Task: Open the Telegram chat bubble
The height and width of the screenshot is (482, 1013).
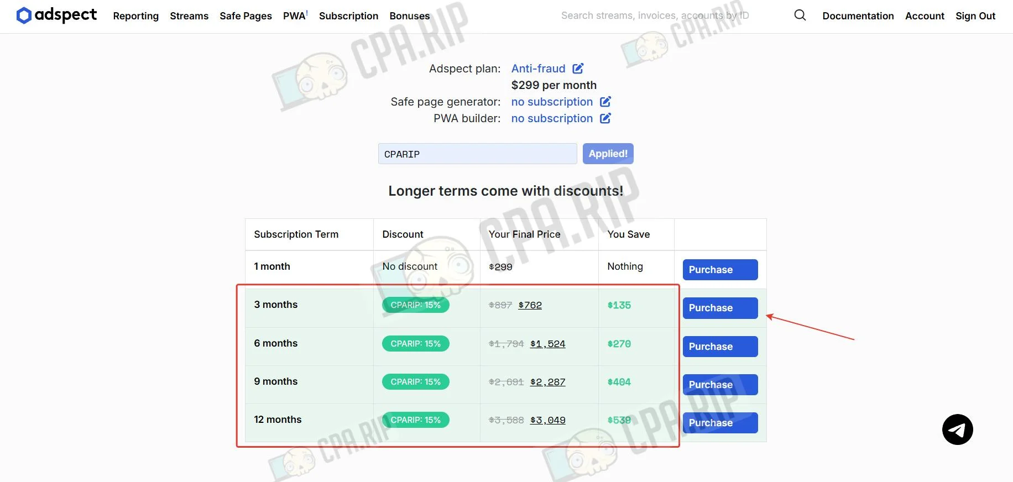Action: [957, 429]
